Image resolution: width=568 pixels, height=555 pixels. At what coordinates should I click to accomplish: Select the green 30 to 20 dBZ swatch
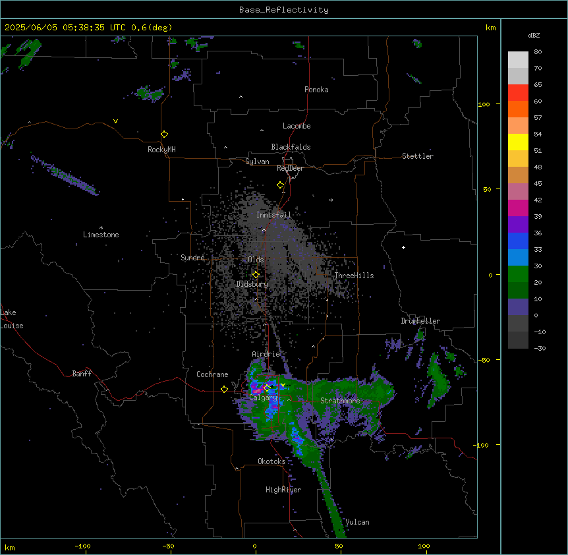(x=518, y=274)
